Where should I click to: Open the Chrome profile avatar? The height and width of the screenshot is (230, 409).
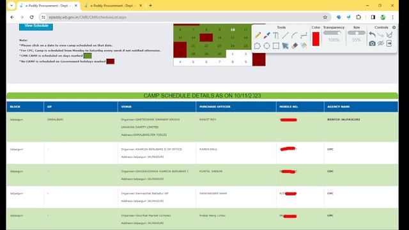coord(383,17)
